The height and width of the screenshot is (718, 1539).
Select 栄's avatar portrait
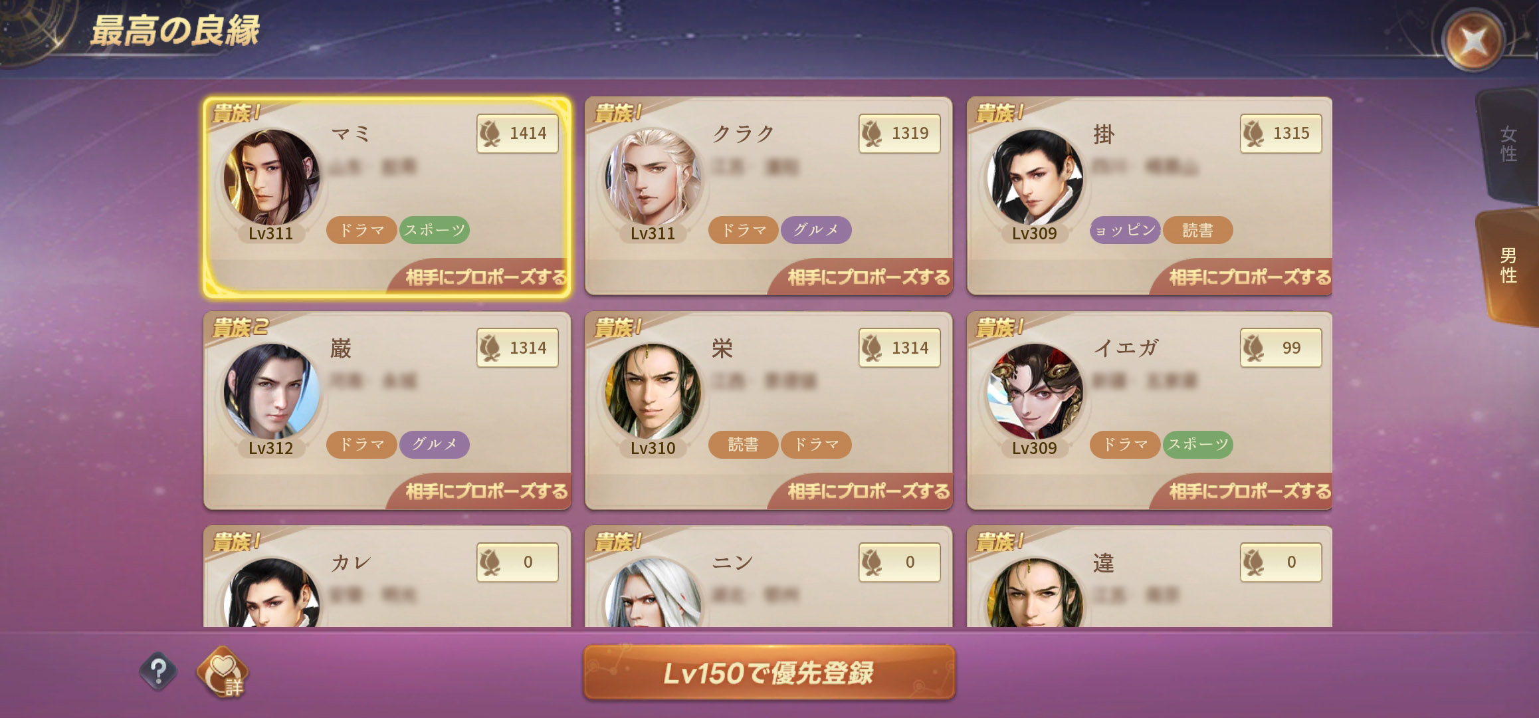click(x=653, y=392)
